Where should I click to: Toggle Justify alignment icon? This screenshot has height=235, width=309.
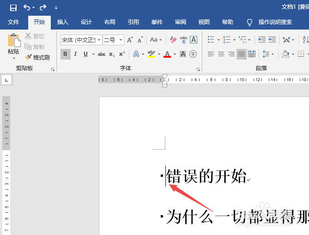click(x=242, y=54)
